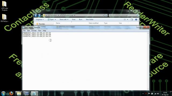This screenshot has height=96, width=172.
Task: Go back in the Explorer window
Action: tap(36, 15)
